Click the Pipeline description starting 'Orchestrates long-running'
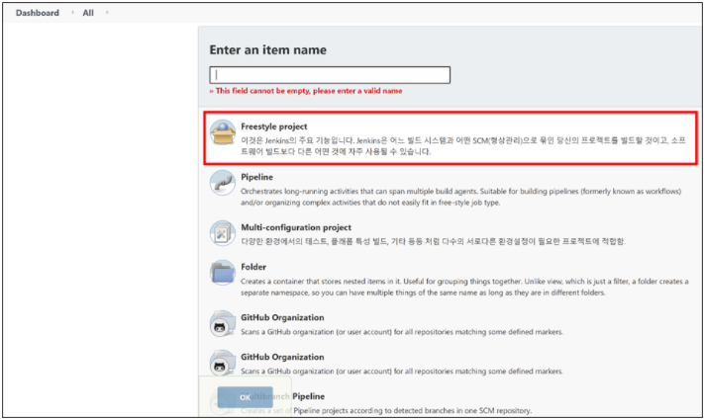 click(x=460, y=197)
